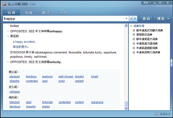Open synonym link cheerful under 同义词

pos(14,81)
